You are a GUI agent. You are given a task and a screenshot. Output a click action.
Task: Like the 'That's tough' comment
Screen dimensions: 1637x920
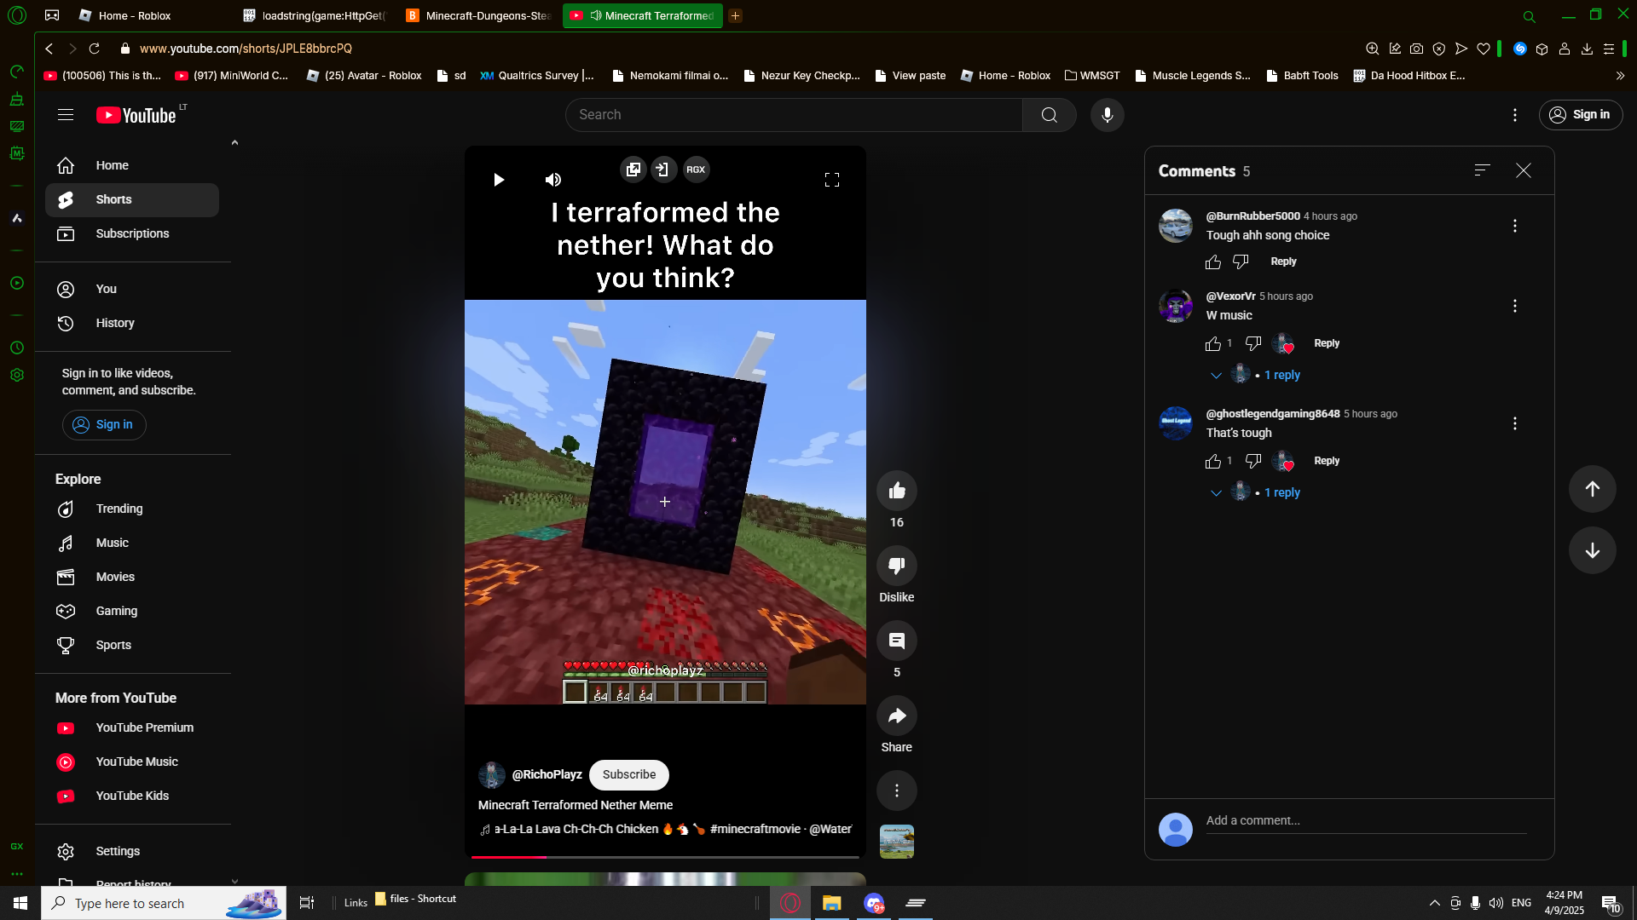tap(1212, 462)
